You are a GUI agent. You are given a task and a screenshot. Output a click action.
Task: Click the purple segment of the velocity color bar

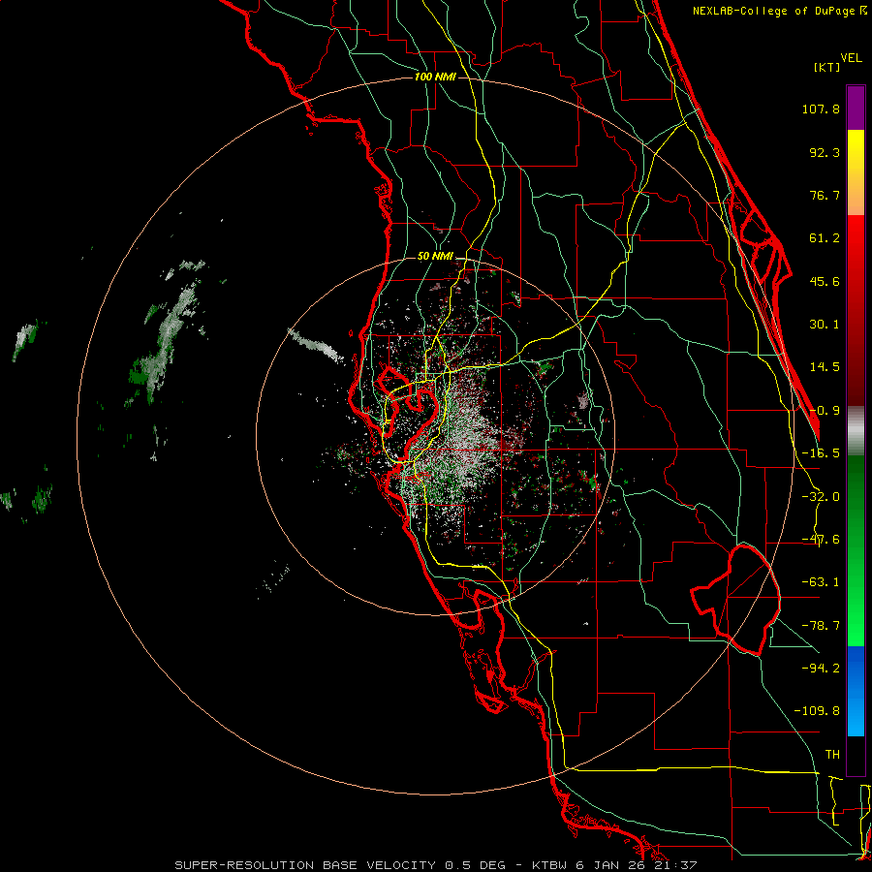pyautogui.click(x=856, y=108)
